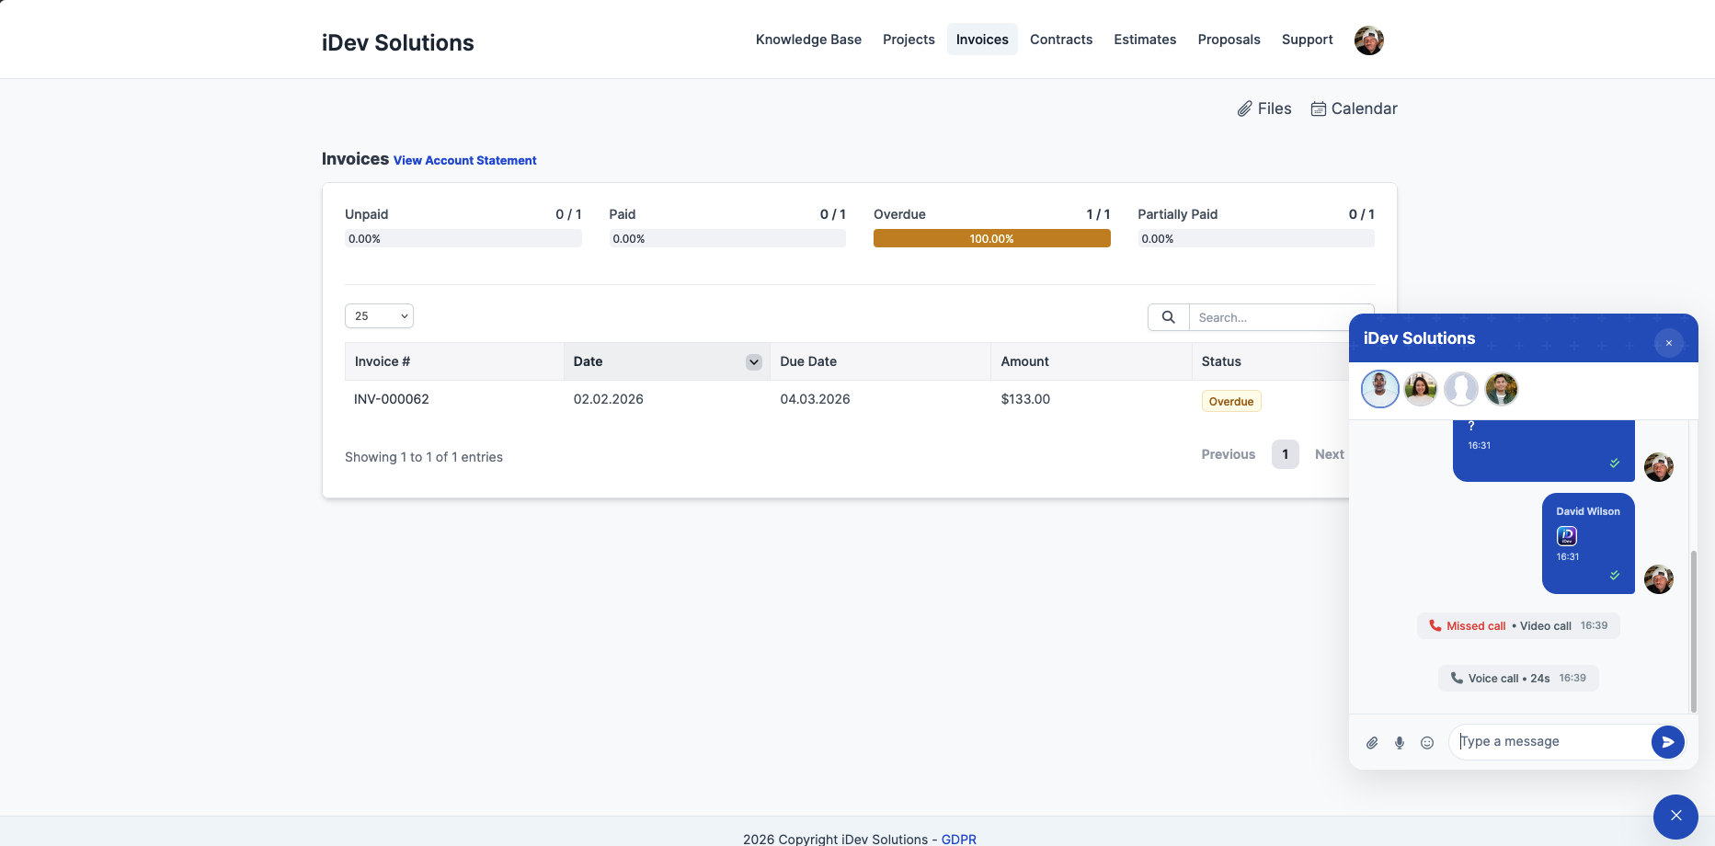Open Support from the navigation

click(x=1307, y=40)
